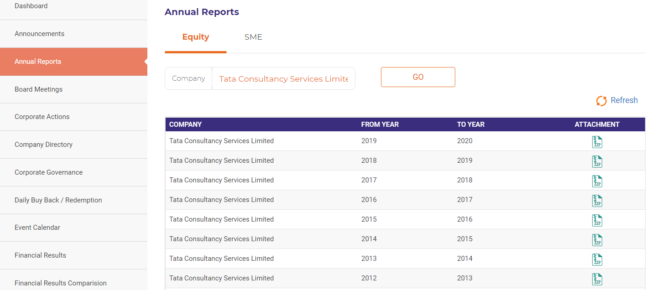Download the ZIP attachment for 2015-2016
Viewport: 646px width, 290px height.
(597, 220)
